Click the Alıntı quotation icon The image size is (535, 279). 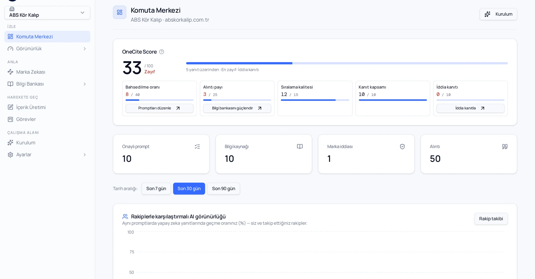[x=505, y=146]
